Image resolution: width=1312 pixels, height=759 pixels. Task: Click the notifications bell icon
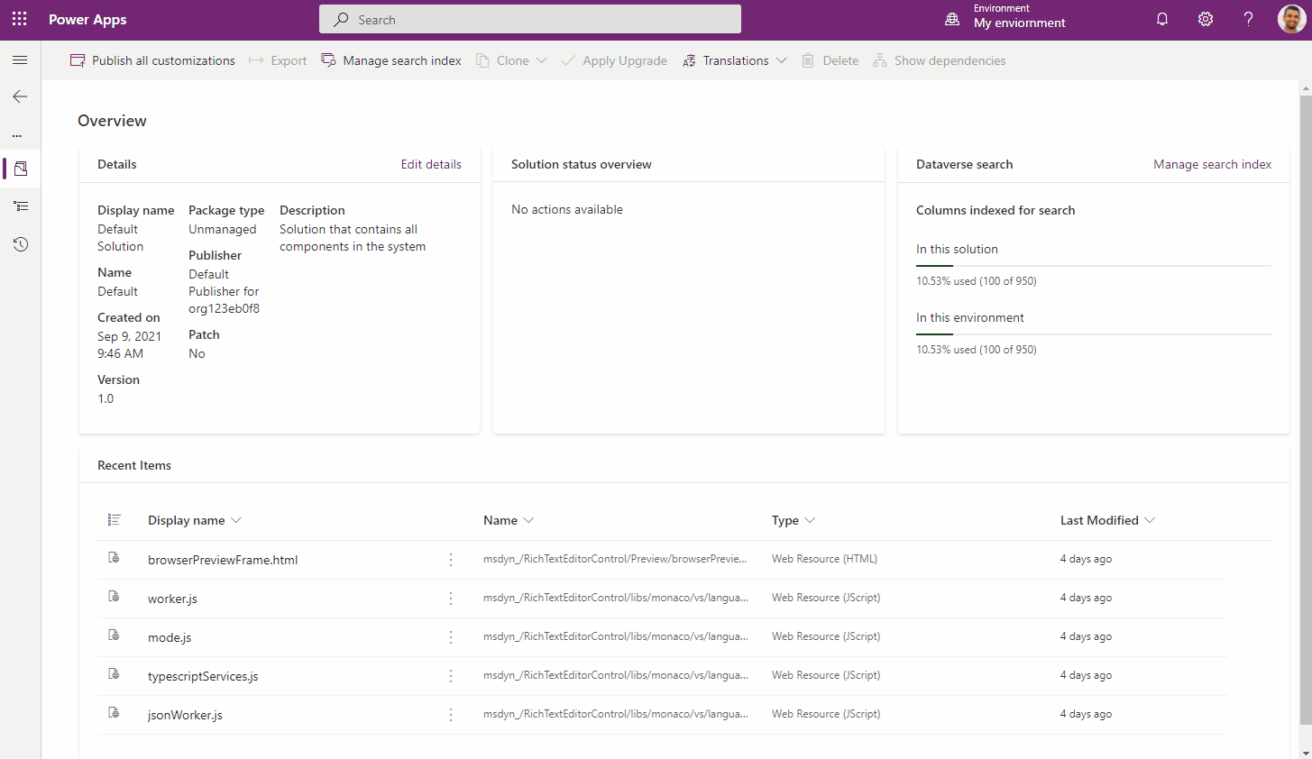[x=1161, y=19]
